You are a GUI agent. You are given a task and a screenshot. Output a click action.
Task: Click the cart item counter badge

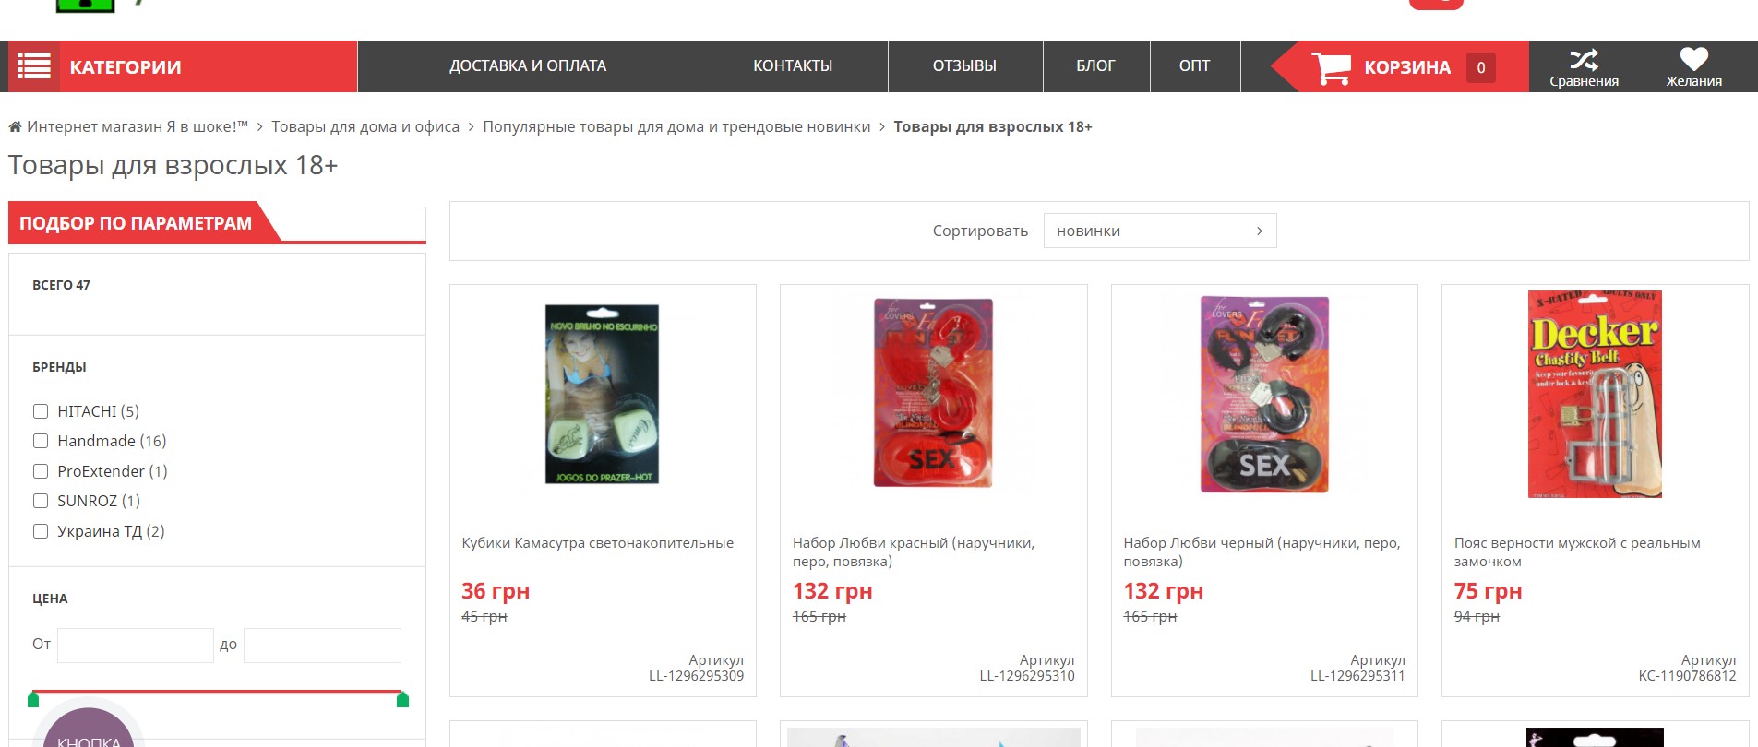point(1481,67)
